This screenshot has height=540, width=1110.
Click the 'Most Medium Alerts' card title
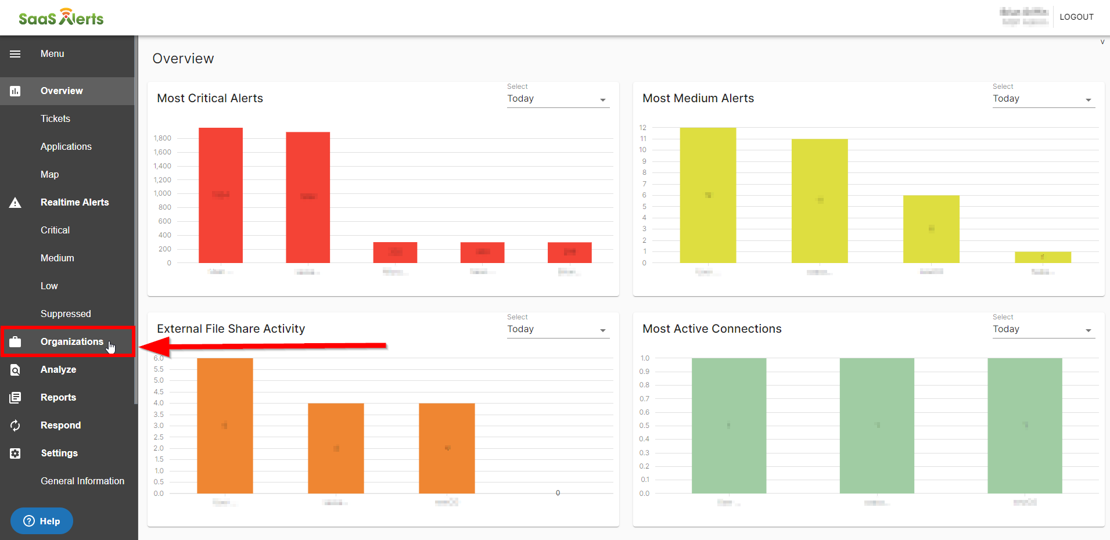click(x=698, y=98)
